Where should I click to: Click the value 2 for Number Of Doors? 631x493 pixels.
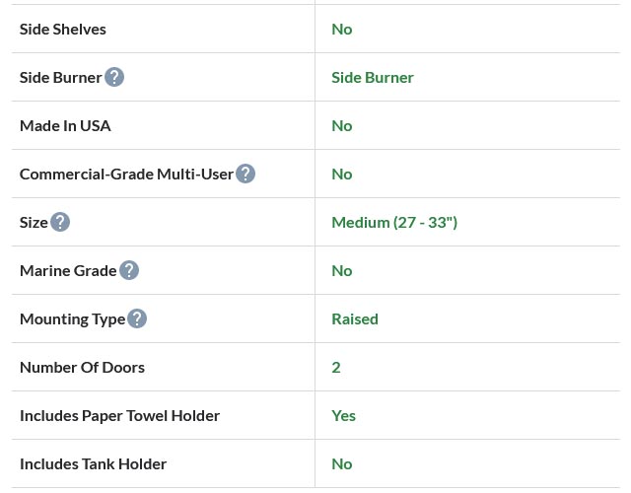point(336,367)
